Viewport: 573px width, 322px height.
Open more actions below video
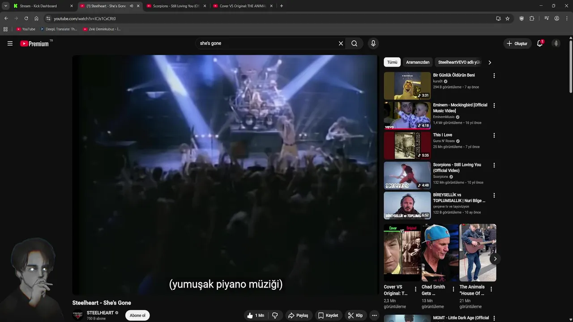374,315
